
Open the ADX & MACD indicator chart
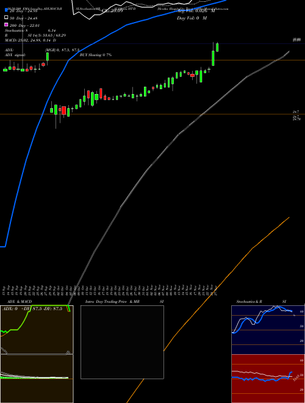point(37,354)
